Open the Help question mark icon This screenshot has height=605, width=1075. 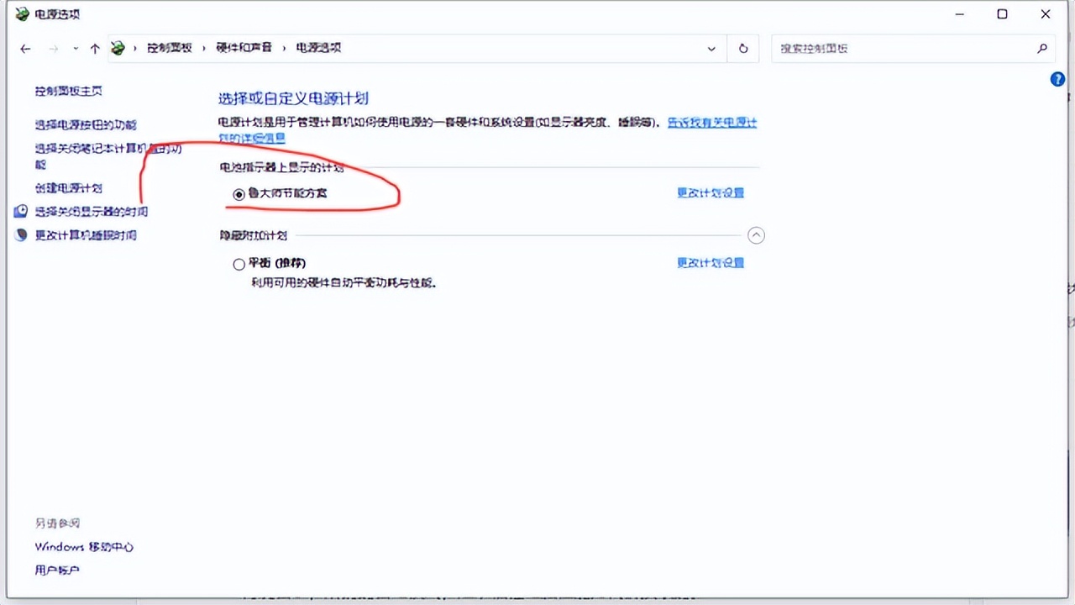coord(1057,78)
